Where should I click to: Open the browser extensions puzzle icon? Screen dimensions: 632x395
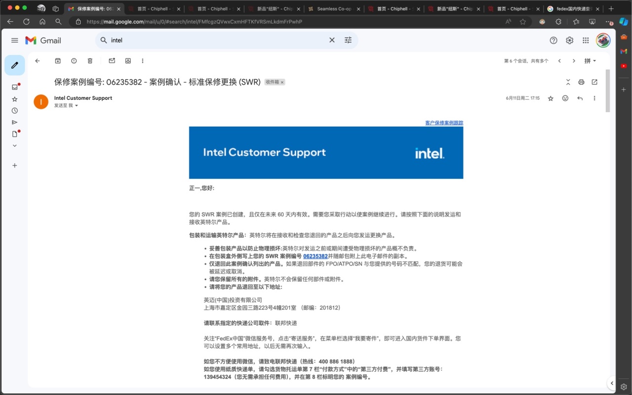[x=558, y=22]
